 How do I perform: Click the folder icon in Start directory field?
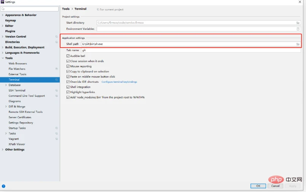pyautogui.click(x=298, y=23)
